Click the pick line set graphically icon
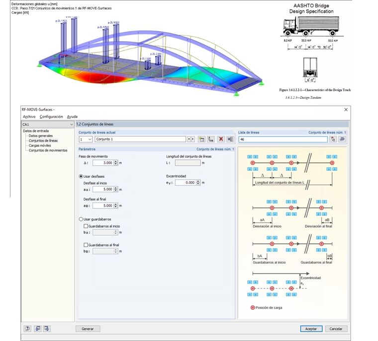 (211, 139)
